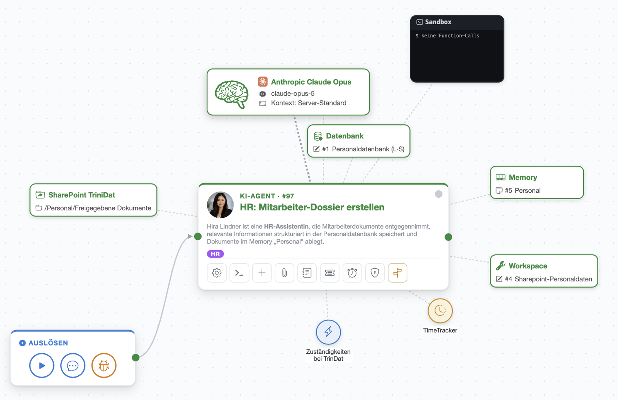The width and height of the screenshot is (618, 400).
Task: Open the terminal prompt icon in agent toolbar
Action: pos(239,273)
